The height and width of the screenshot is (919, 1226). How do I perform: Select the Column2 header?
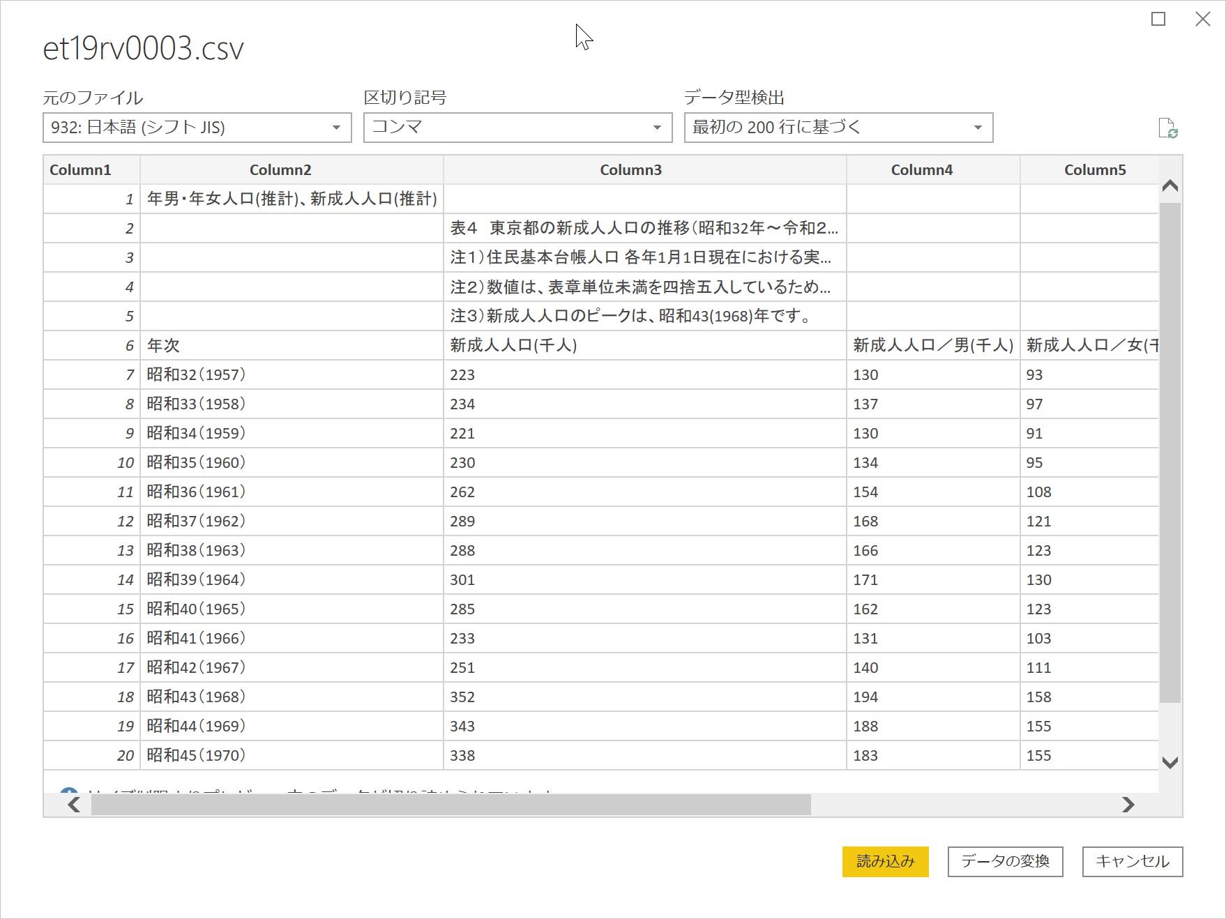(292, 170)
